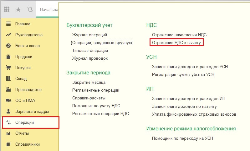Open Закрытие месяца

click(89, 82)
